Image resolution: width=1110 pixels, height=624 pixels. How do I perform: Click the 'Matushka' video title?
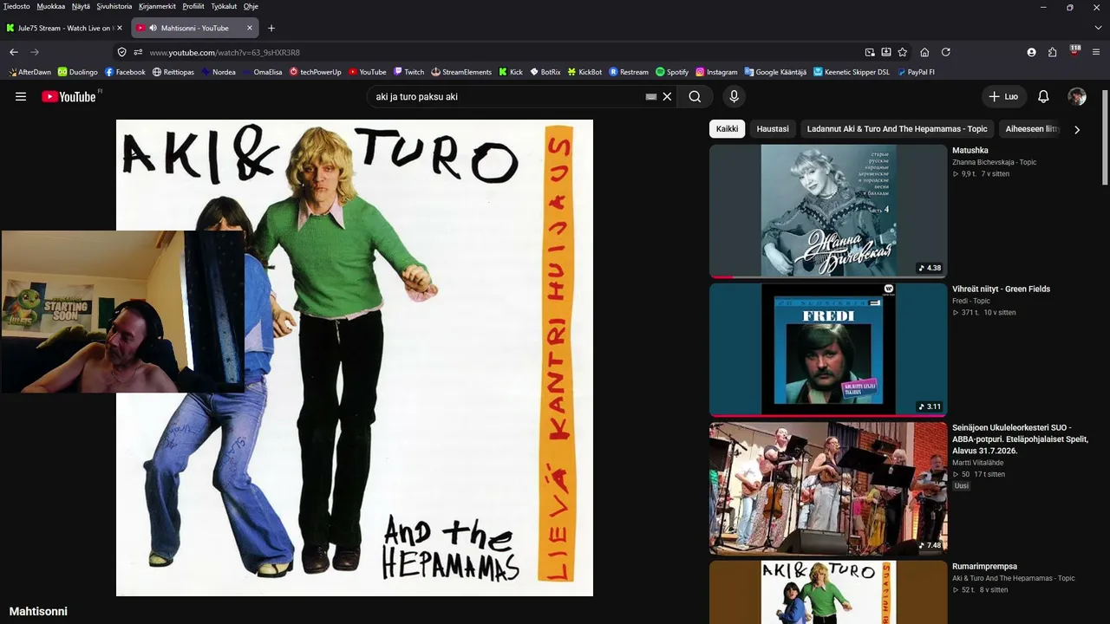[970, 151]
